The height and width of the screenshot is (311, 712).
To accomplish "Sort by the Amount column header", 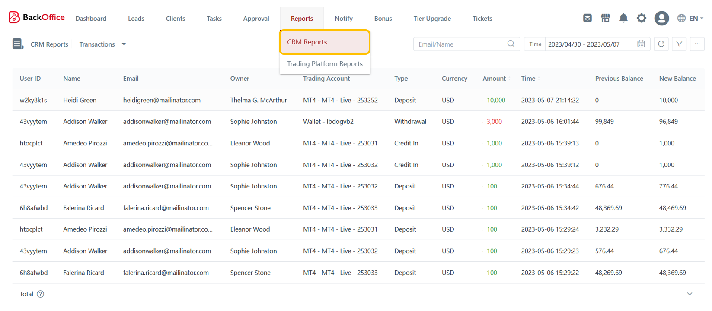I will pyautogui.click(x=494, y=79).
